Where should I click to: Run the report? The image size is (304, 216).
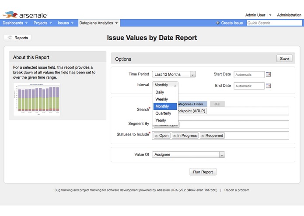click(x=203, y=172)
